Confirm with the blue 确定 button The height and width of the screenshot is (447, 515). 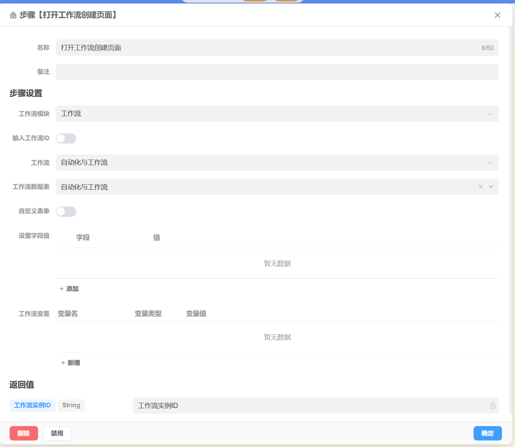pos(487,433)
